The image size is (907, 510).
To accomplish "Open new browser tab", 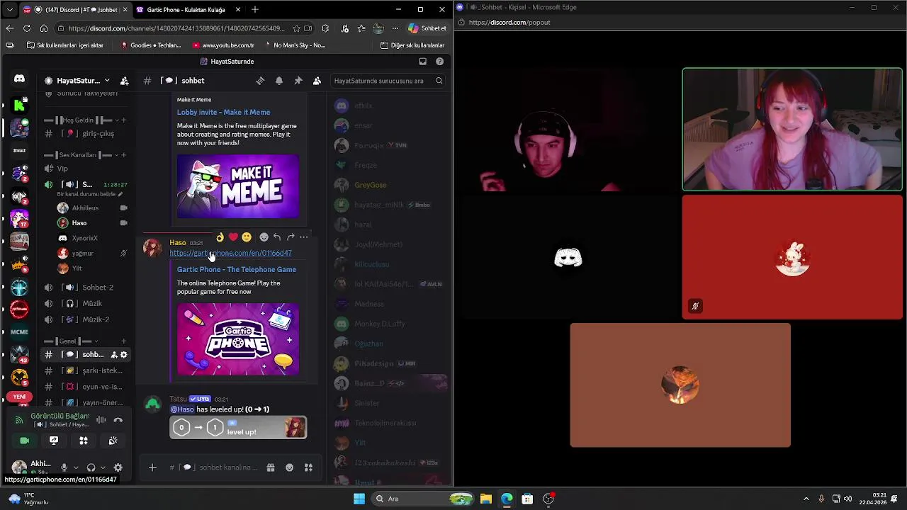I will point(255,9).
